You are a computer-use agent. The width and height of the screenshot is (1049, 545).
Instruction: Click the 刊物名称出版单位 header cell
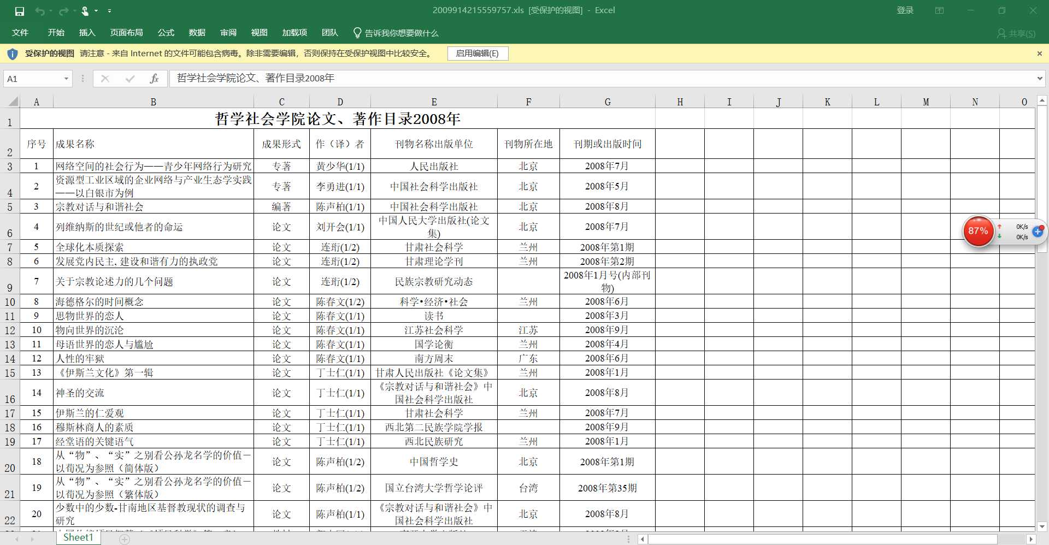click(x=434, y=144)
